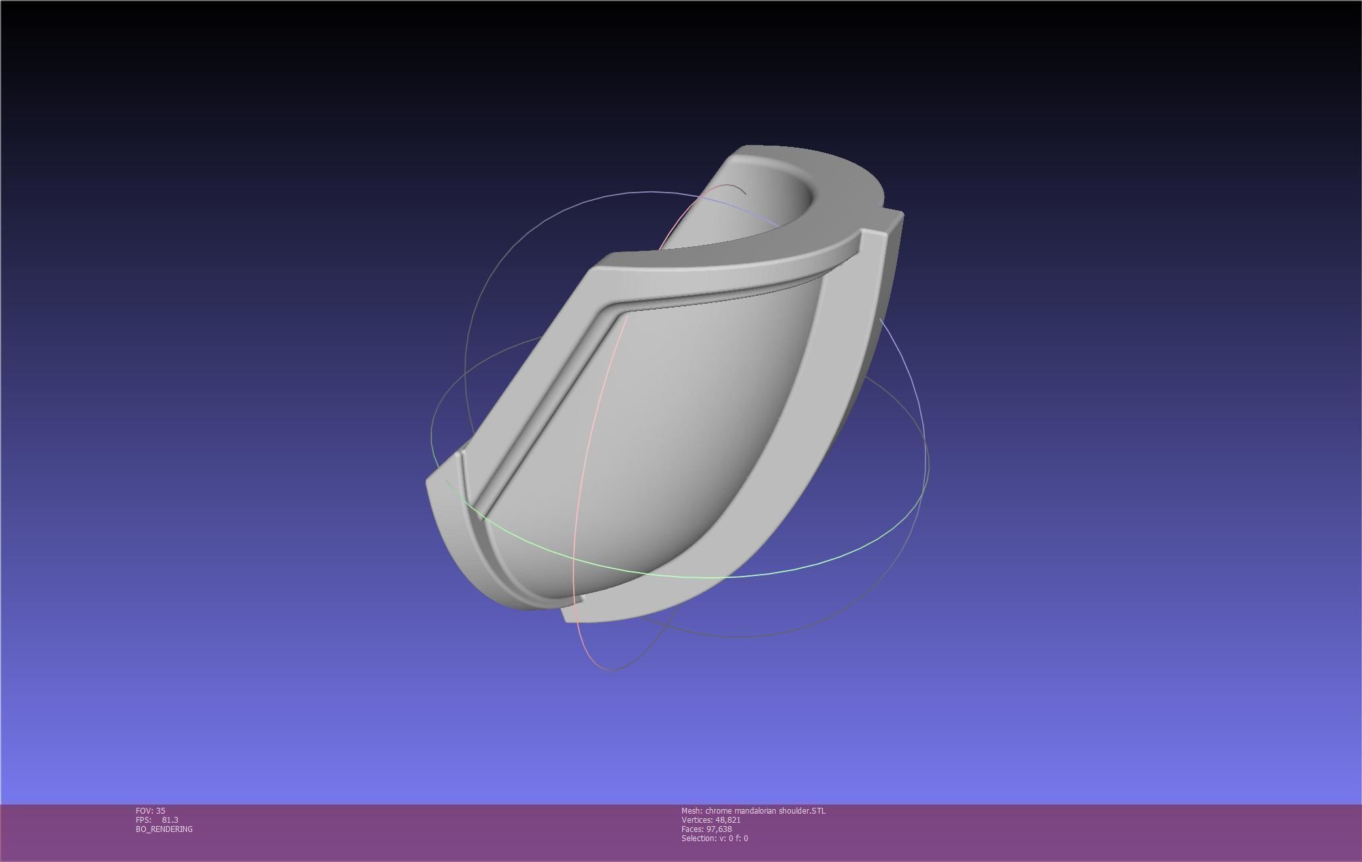1362x862 pixels.
Task: Select the 'FOV: 35' readout text
Action: coord(150,810)
